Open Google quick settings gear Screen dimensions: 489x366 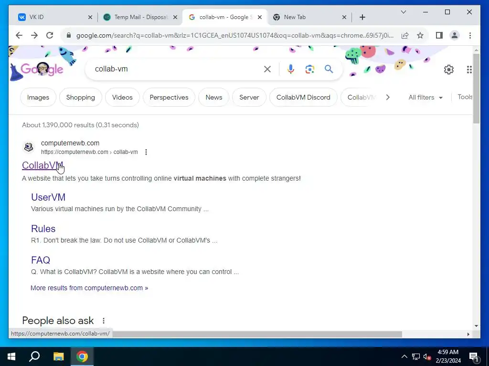click(449, 70)
